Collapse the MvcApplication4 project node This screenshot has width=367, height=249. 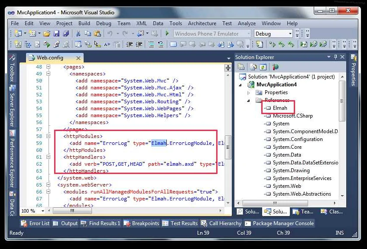240,85
